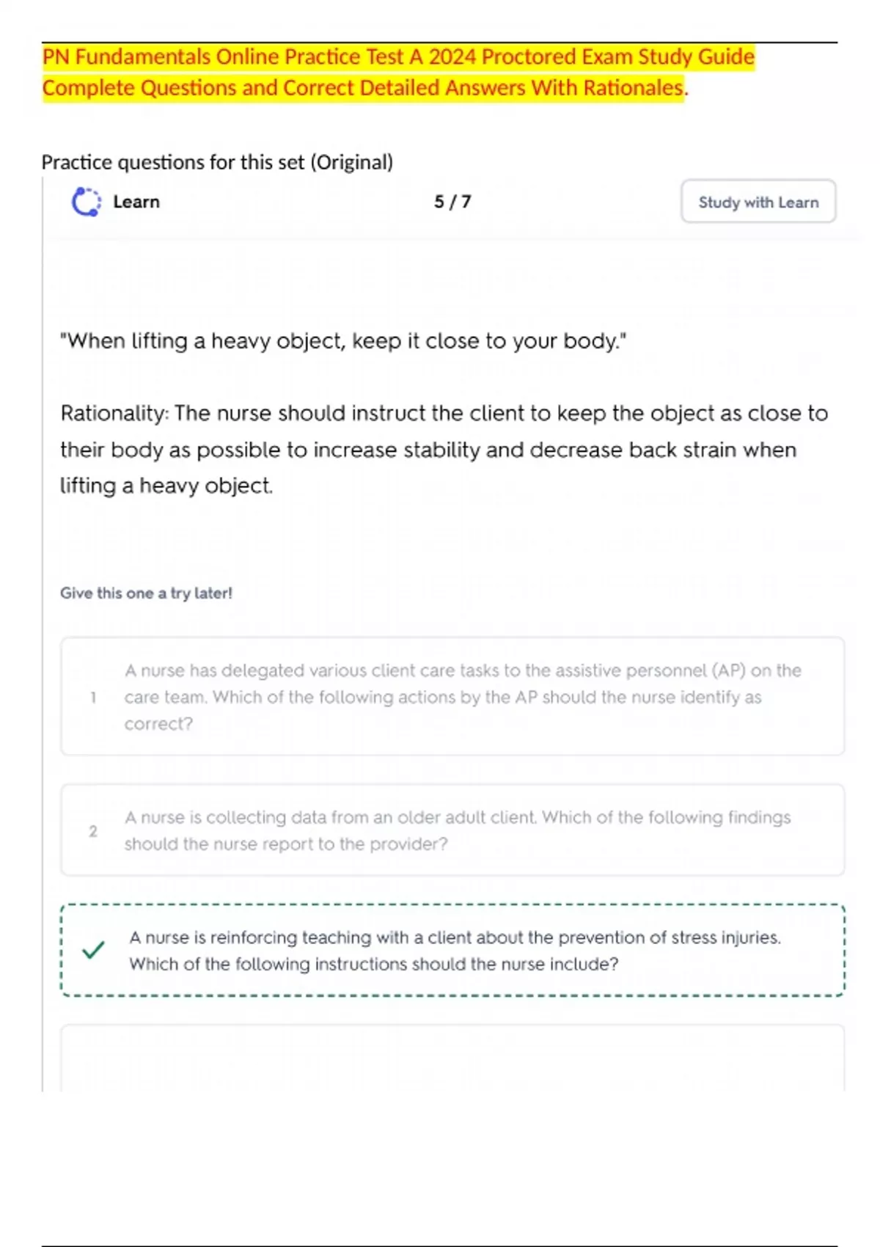
Task: Click the word "correct?" in option one
Action: pyautogui.click(x=158, y=724)
